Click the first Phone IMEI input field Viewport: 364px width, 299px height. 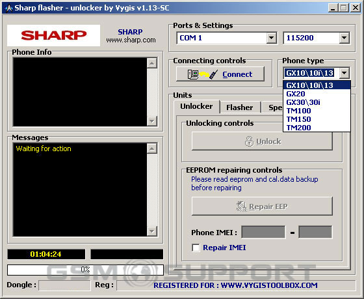tap(263, 232)
